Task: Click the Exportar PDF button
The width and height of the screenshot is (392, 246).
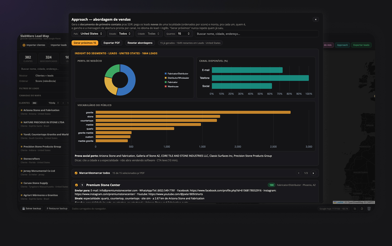Action: coord(112,43)
